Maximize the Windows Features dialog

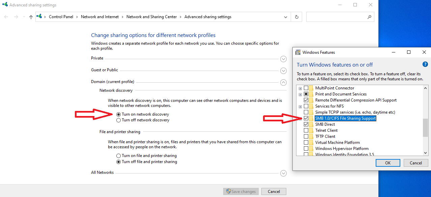(409, 52)
